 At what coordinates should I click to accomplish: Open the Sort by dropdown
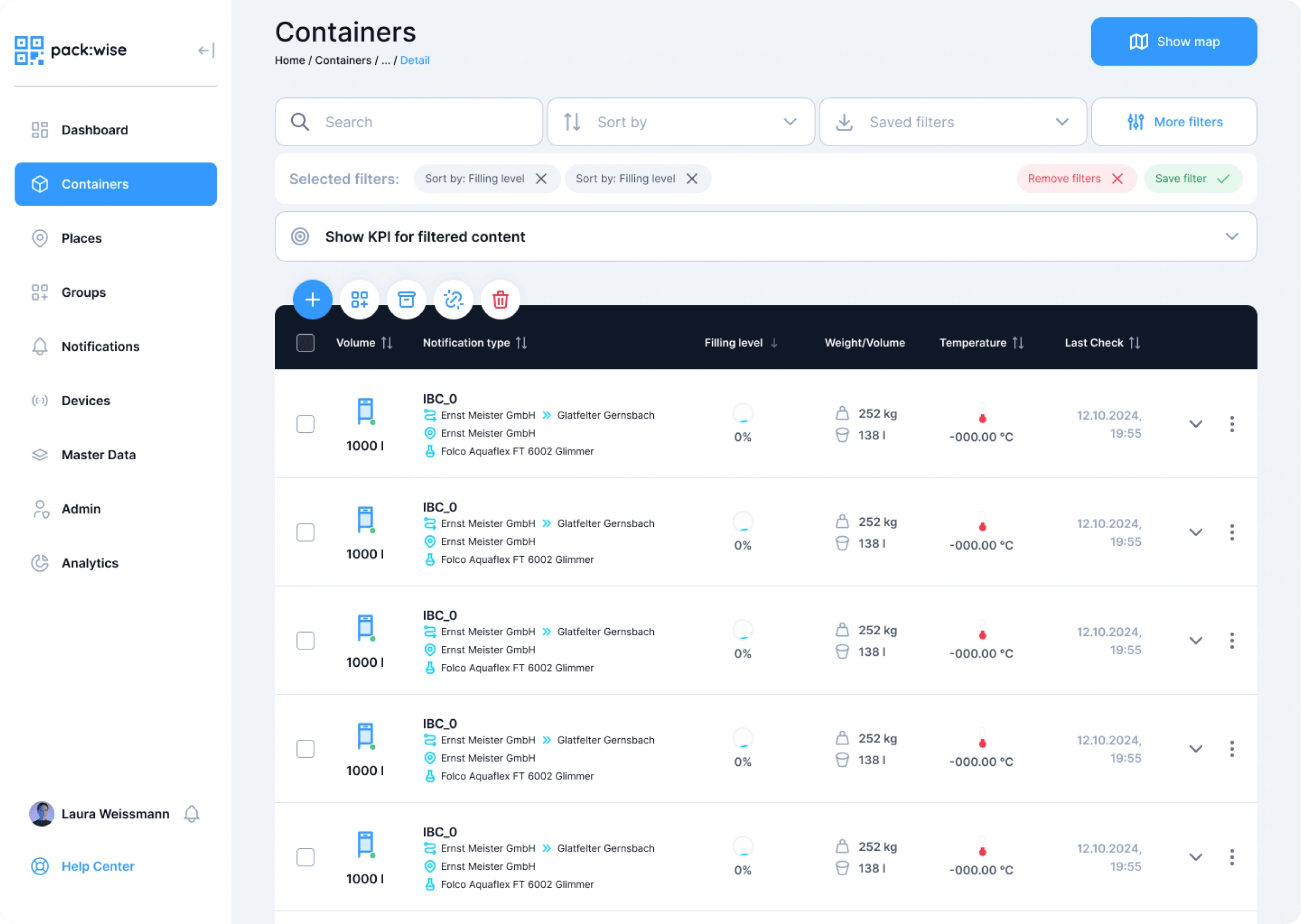click(681, 122)
